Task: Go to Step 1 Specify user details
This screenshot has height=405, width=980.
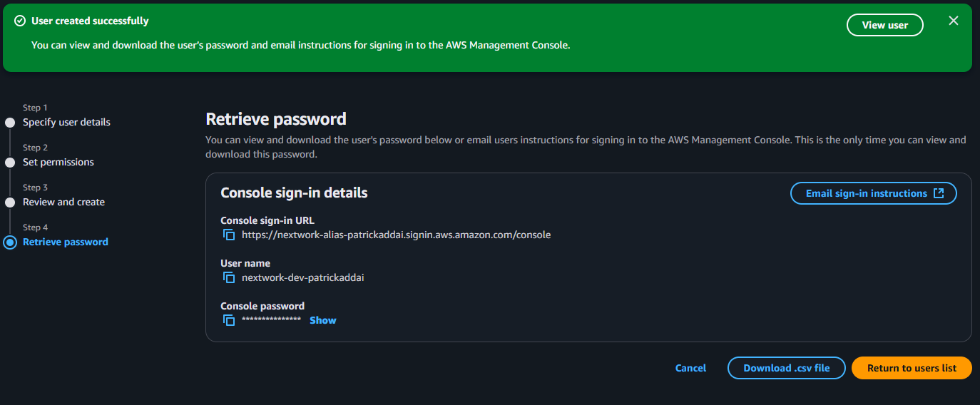Action: (x=66, y=122)
